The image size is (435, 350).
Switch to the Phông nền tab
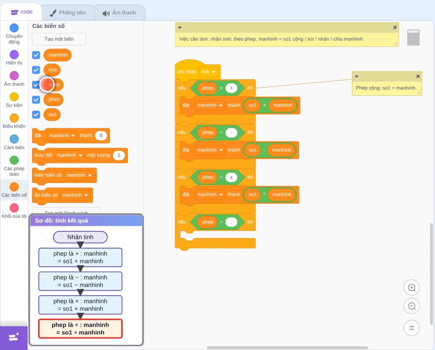[68, 13]
